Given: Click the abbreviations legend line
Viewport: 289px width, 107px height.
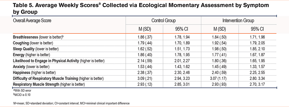Looking at the screenshot, I should [71, 103].
